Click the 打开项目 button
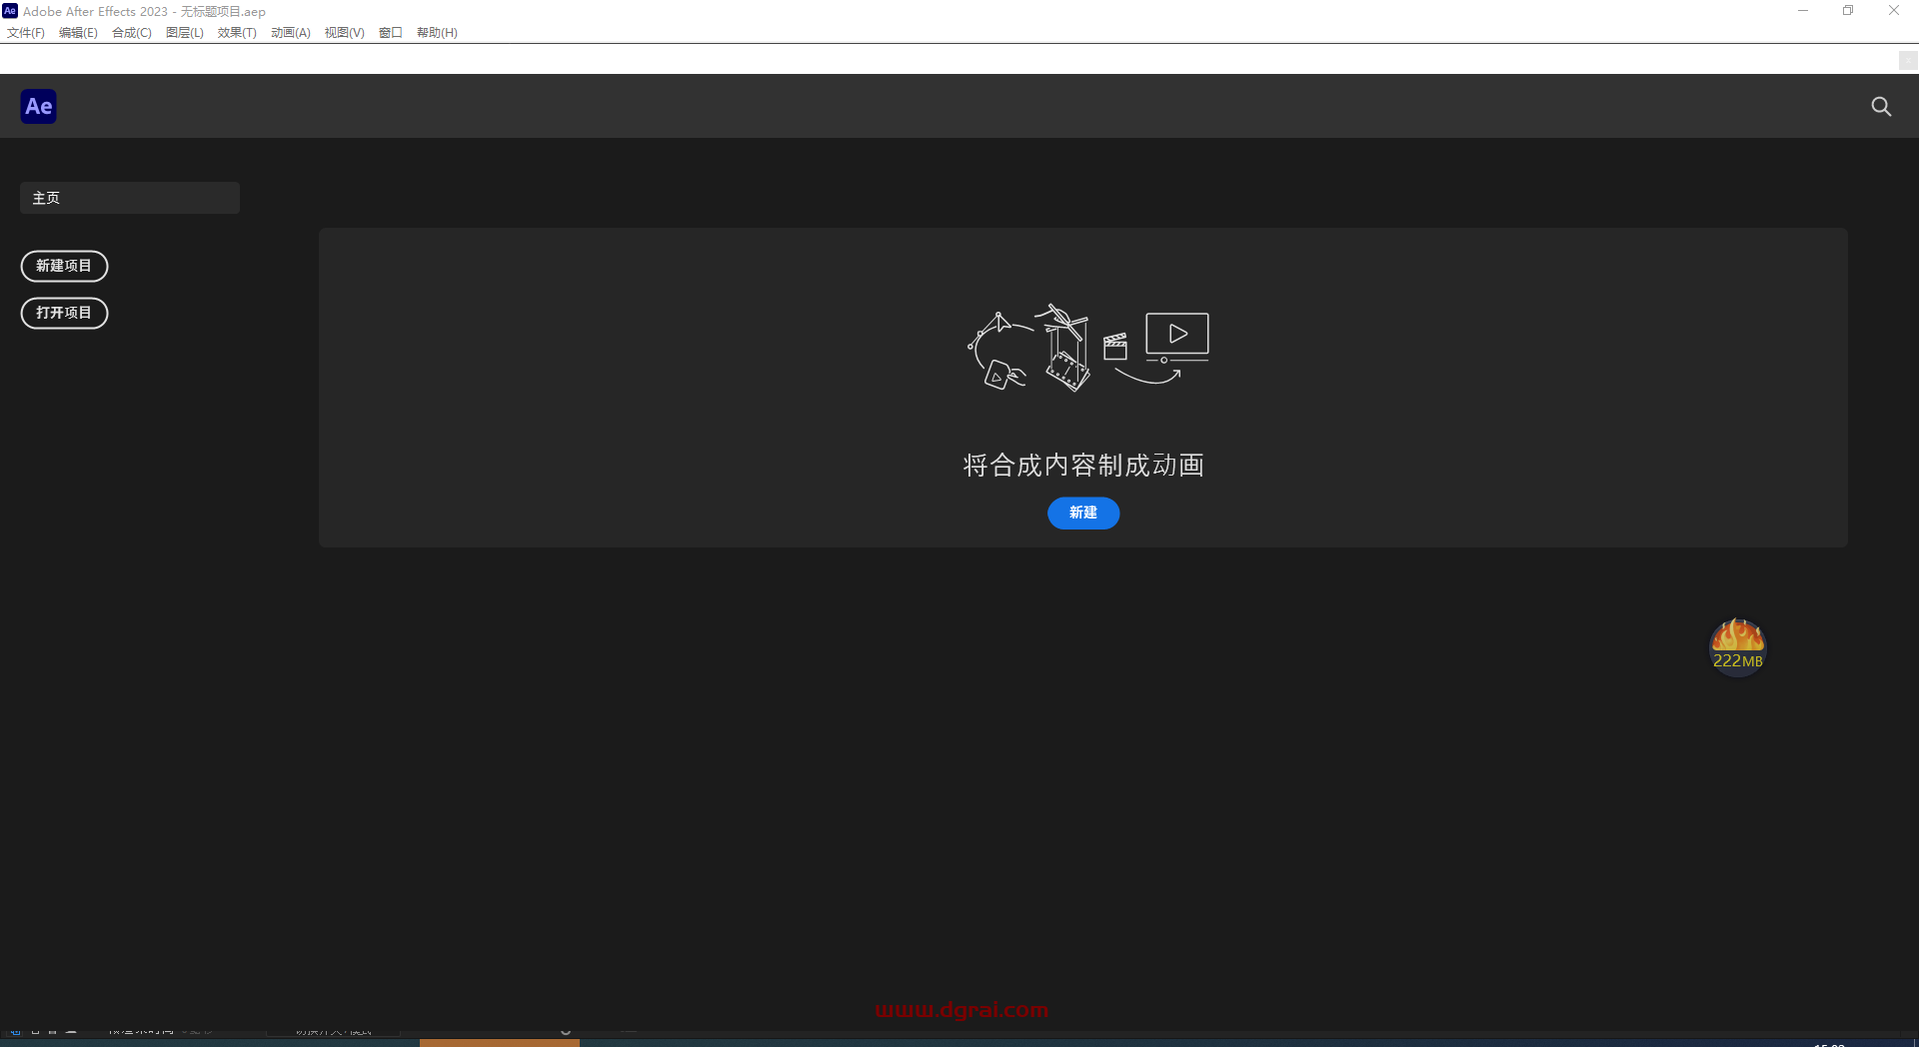Viewport: 1919px width, 1047px height. click(64, 313)
